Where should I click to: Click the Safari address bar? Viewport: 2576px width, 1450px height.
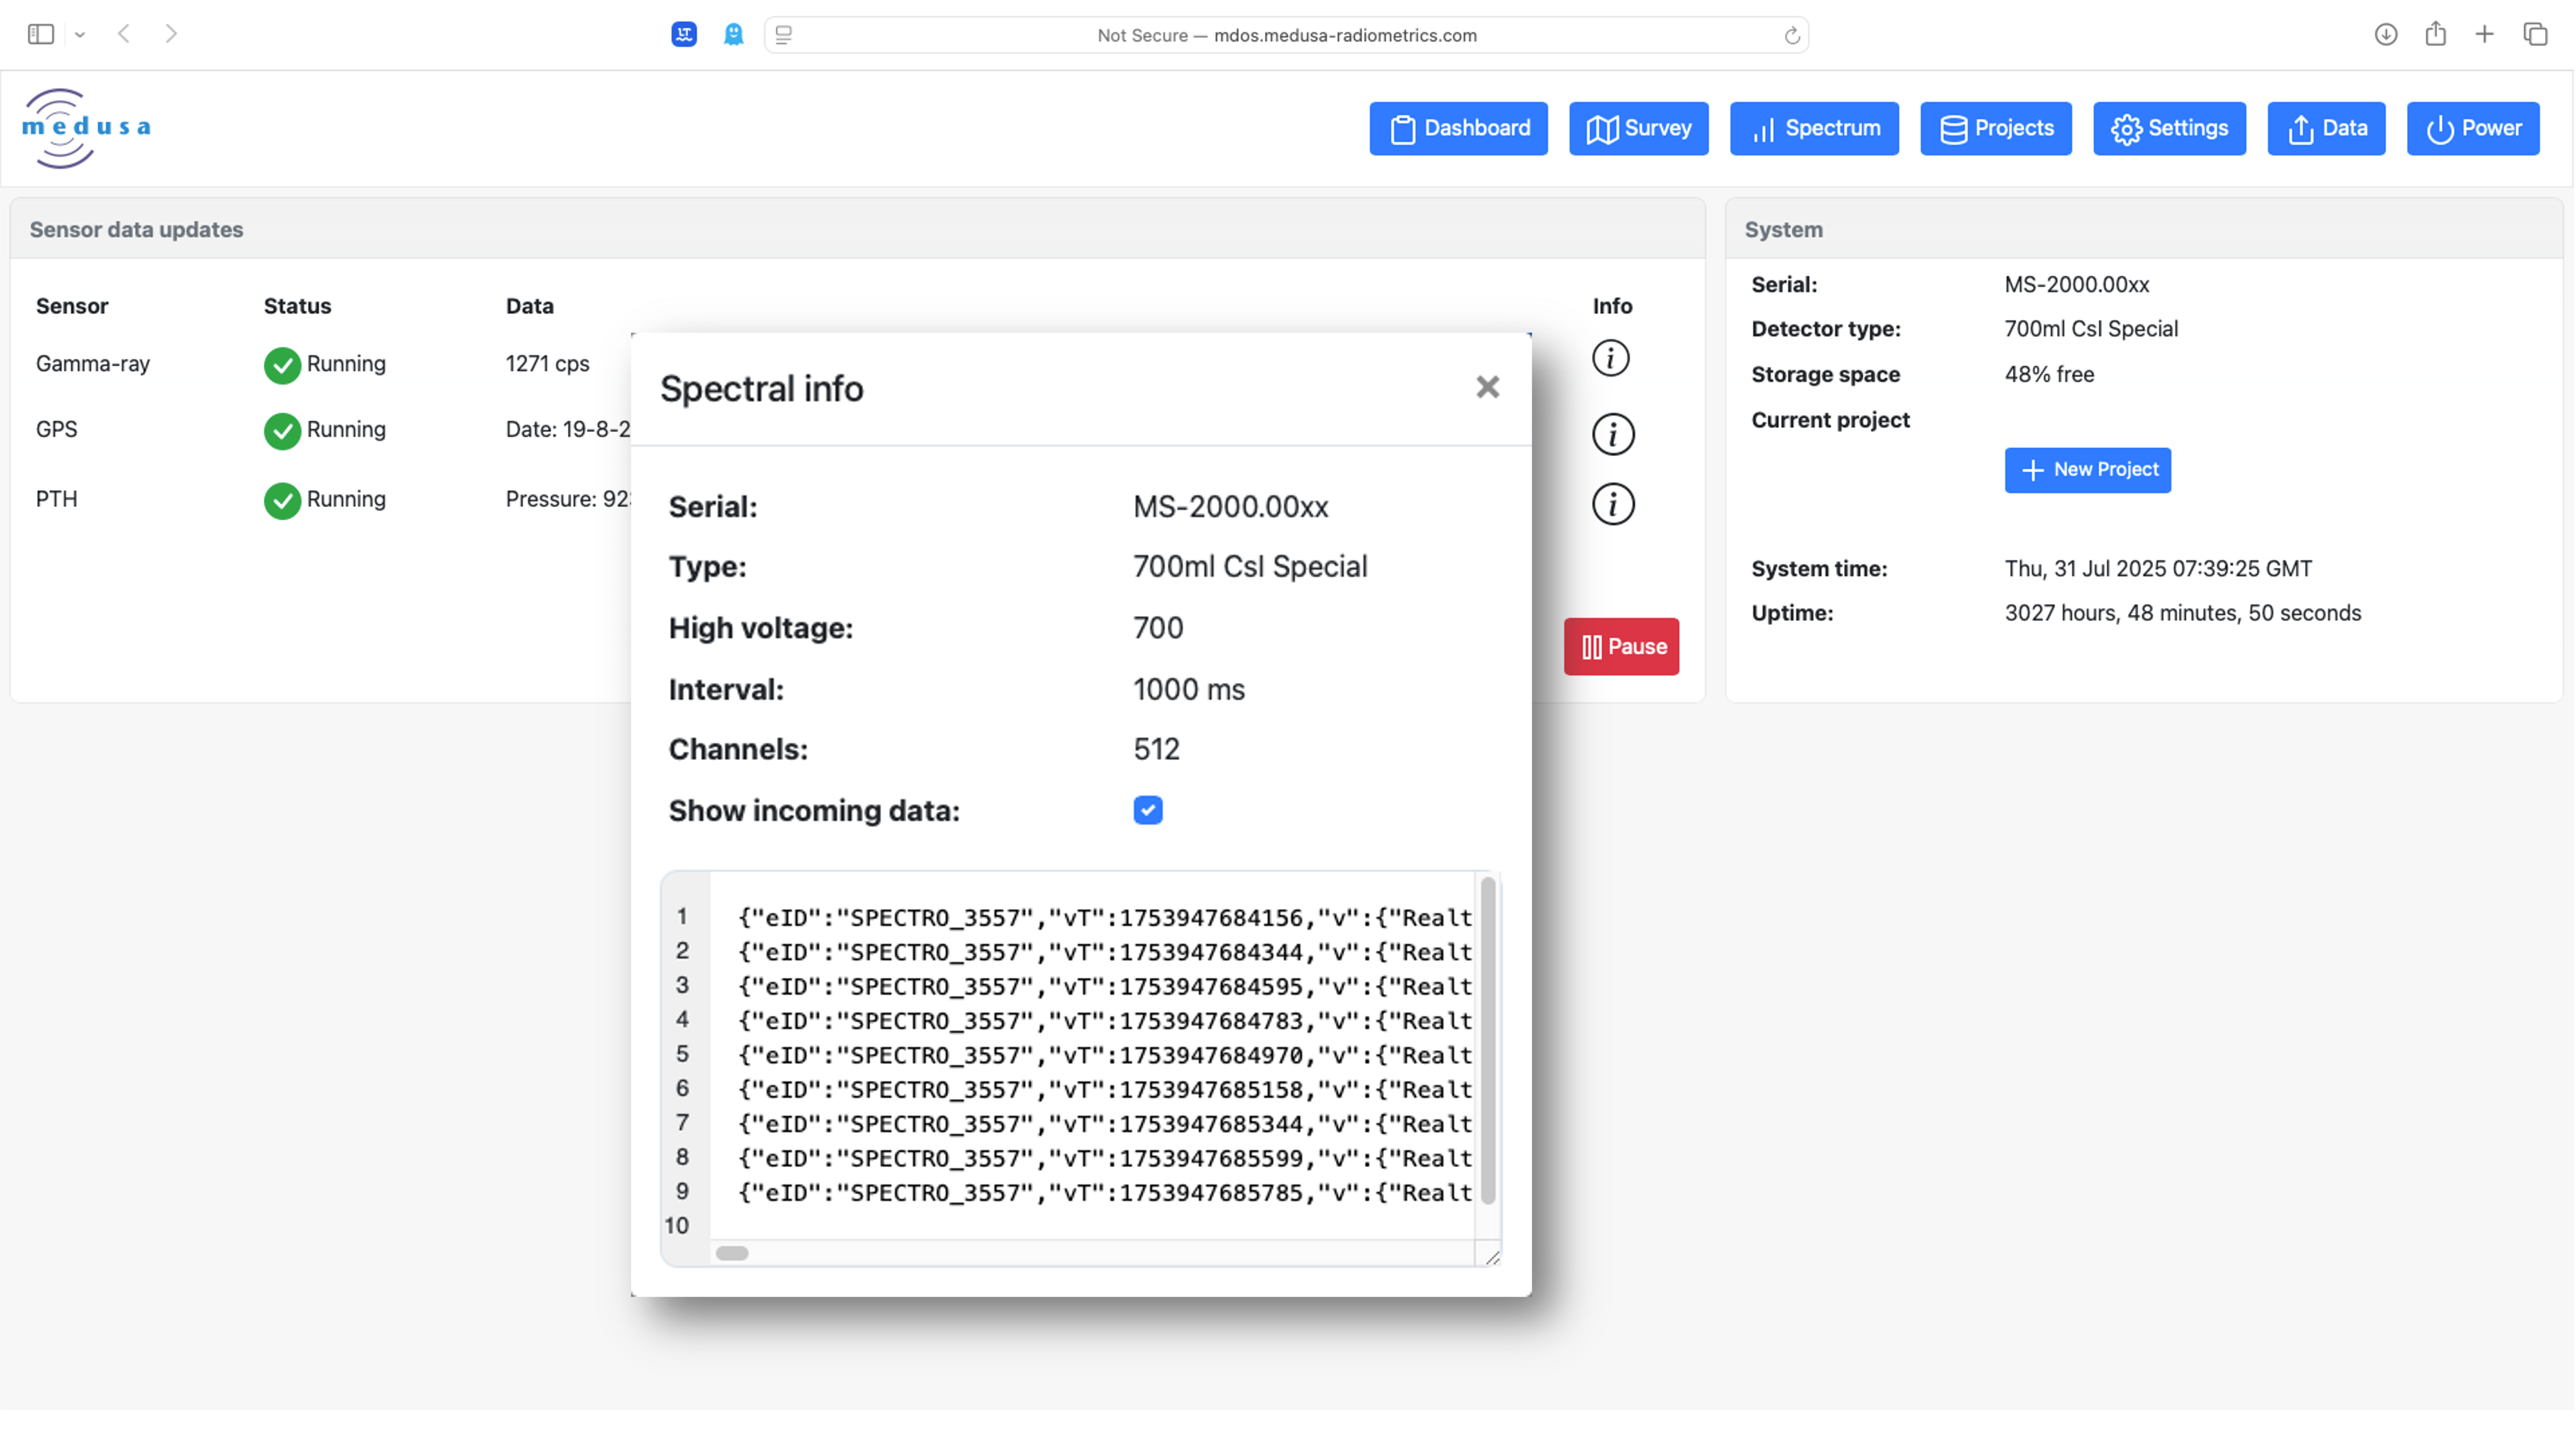pyautogui.click(x=1286, y=36)
